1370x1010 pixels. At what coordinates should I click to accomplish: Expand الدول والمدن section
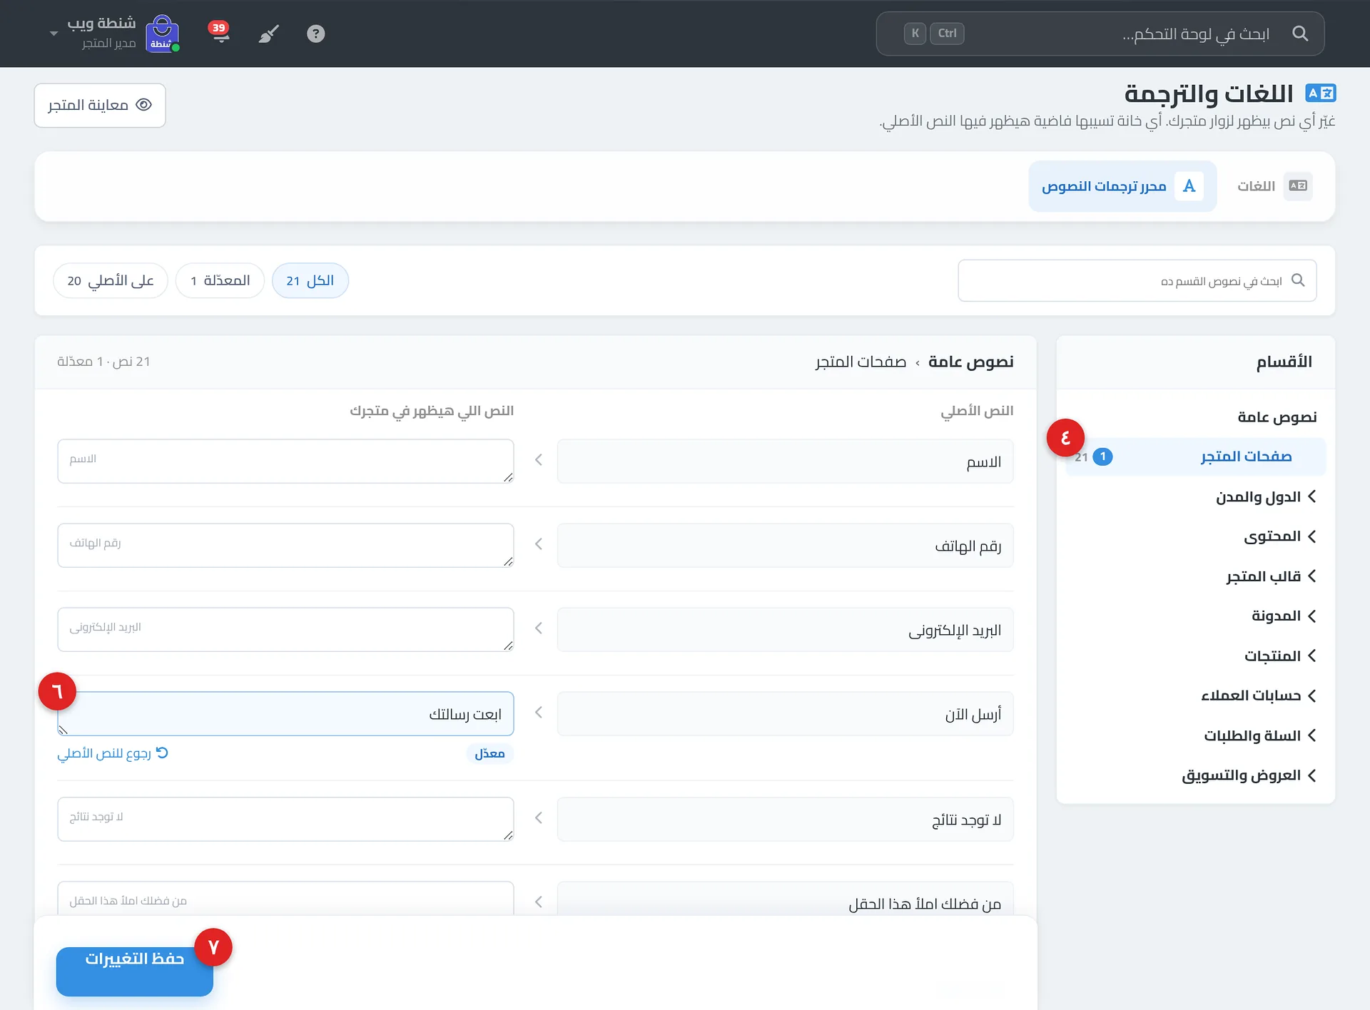point(1266,496)
